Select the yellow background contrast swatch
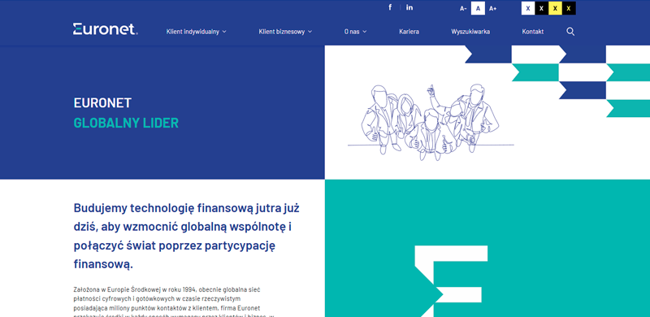 (x=555, y=8)
